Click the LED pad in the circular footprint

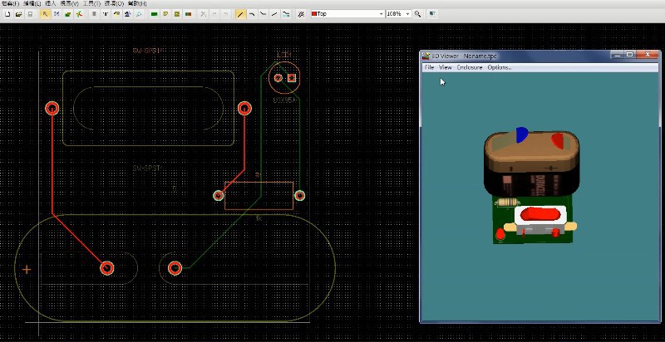tap(278, 79)
